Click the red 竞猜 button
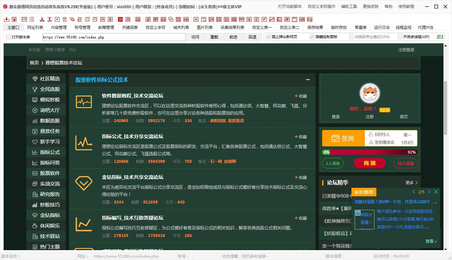 point(369,163)
